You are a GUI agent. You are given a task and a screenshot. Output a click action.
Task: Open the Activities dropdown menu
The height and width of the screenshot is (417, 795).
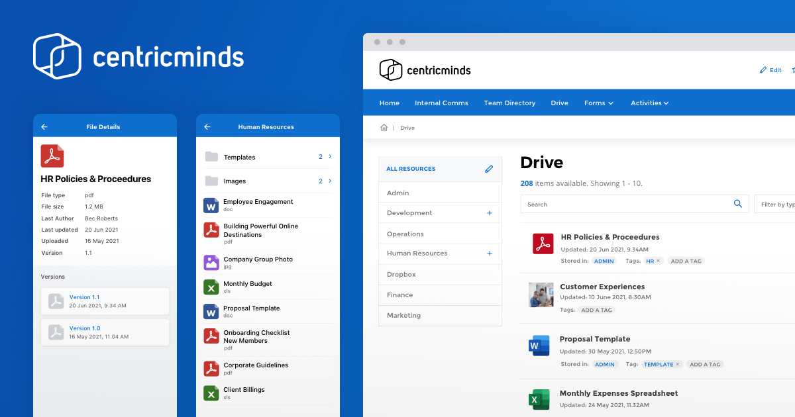[x=649, y=103]
